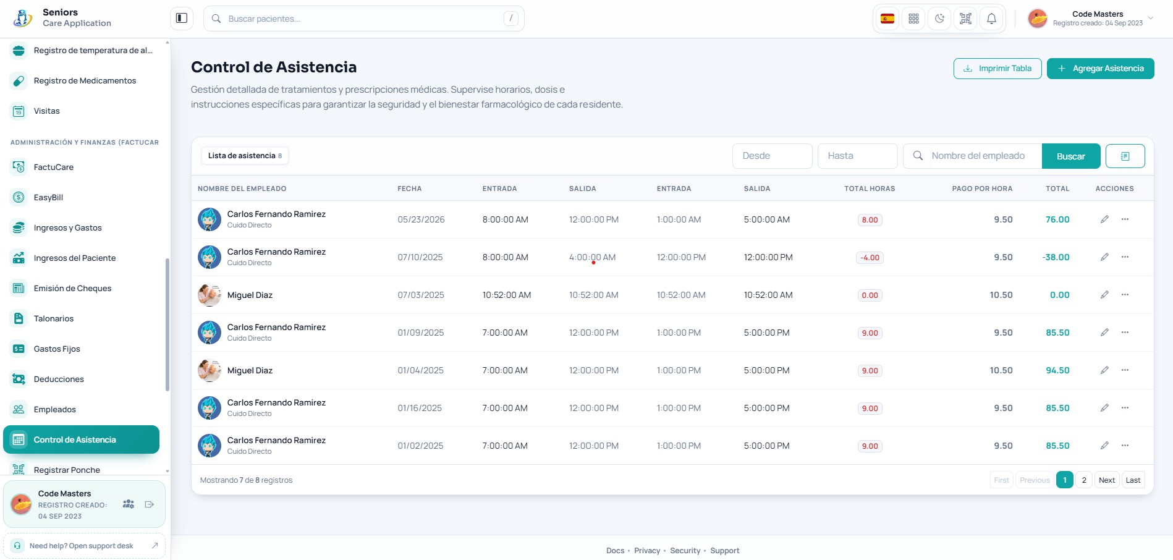
Task: Click the Buscar pacientes search field
Action: [x=364, y=19]
